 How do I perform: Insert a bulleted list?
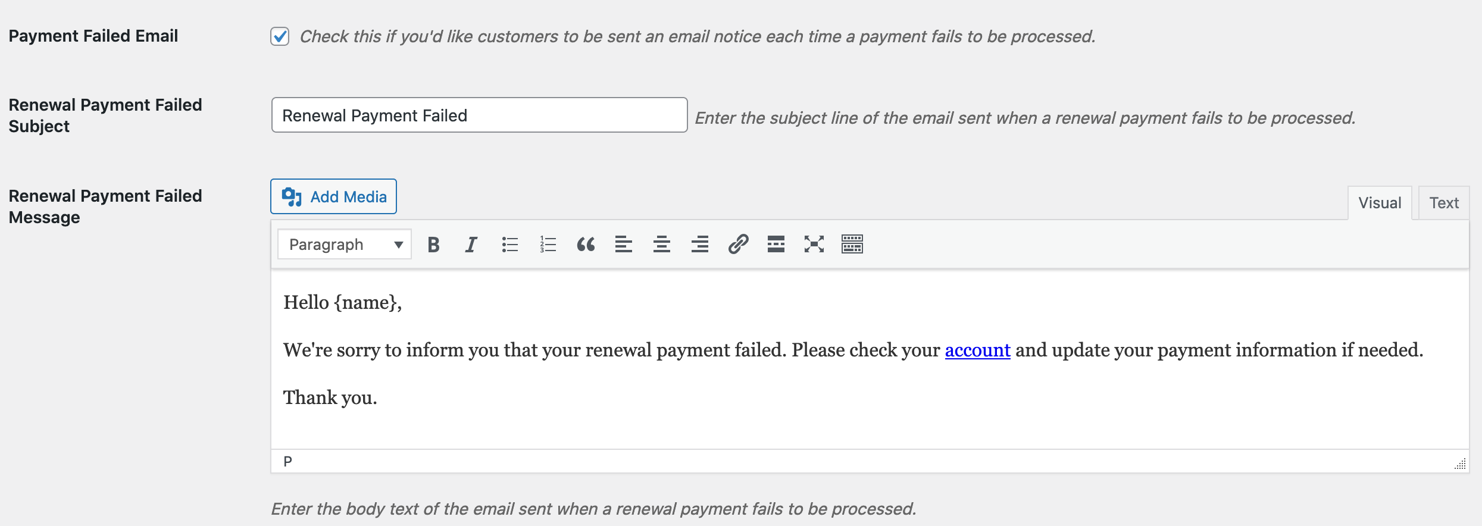(x=509, y=245)
